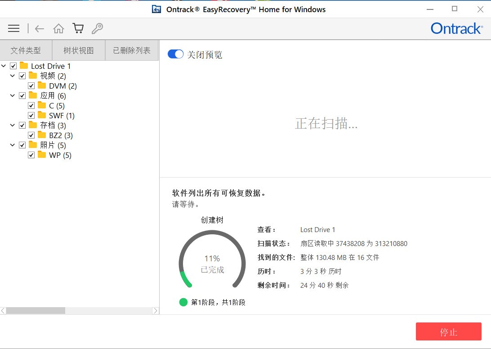Click the DVM folder icon in tree
The image size is (491, 349).
(x=41, y=85)
